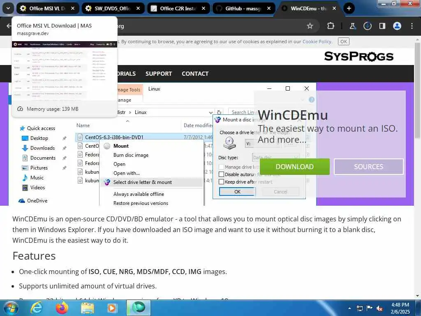Open the SUPPORT menu item

point(158,74)
